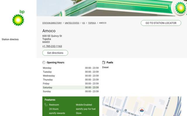The height and width of the screenshot is (116, 187).
Task: Click the AMOCO breadcrumb text
Action: click(x=103, y=23)
